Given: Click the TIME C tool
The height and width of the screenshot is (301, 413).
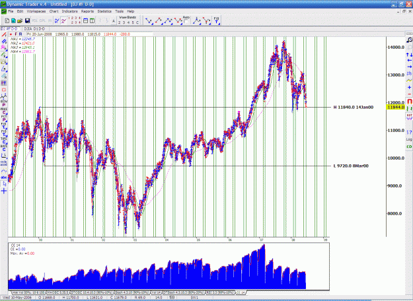Looking at the screenshot, I should pos(4,141).
